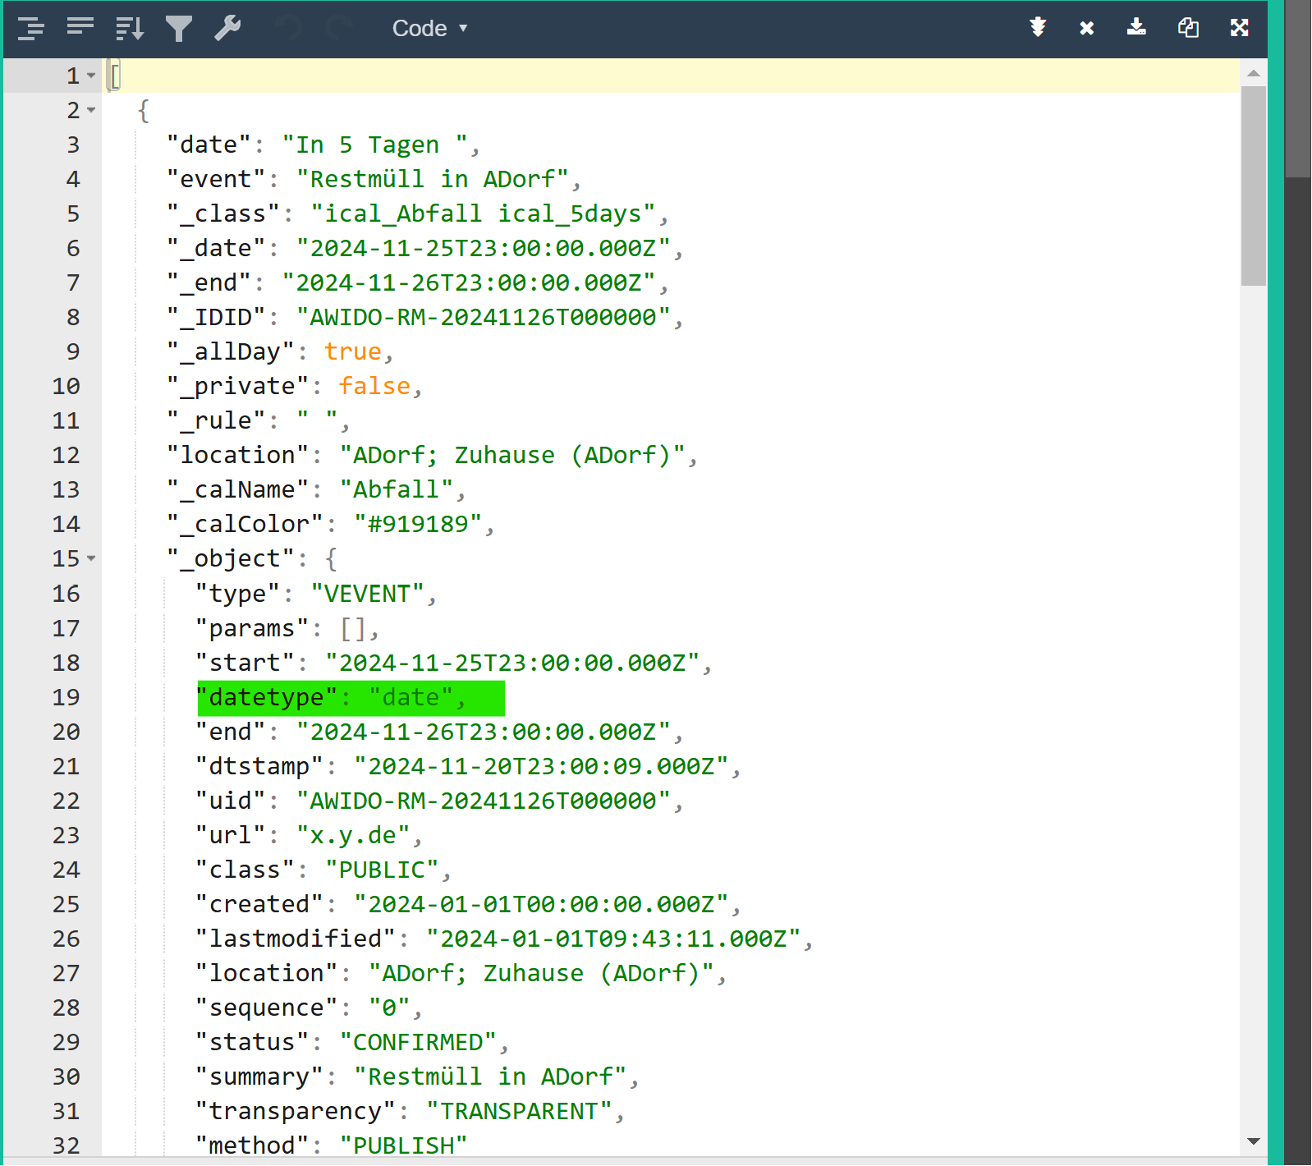The image size is (1312, 1166).
Task: Open the filter/transform funnel tool
Action: tap(179, 28)
